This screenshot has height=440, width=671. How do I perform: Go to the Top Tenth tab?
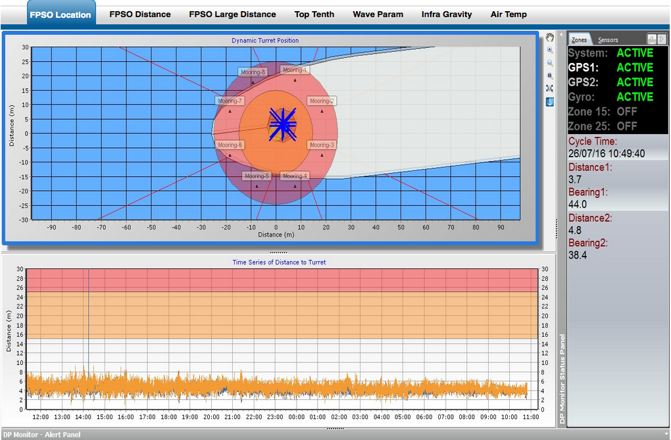coord(314,14)
